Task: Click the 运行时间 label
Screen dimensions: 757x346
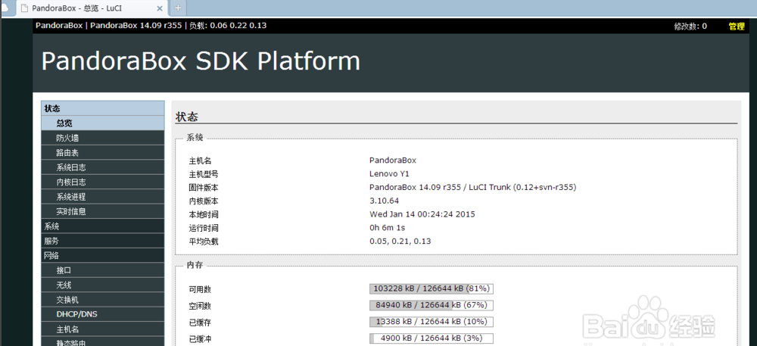Action: tap(204, 228)
